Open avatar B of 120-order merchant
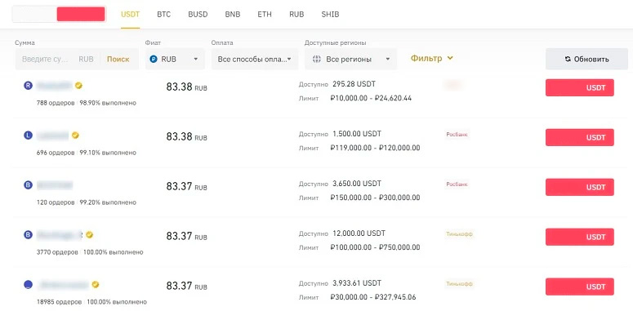The image size is (633, 311). 28,185
